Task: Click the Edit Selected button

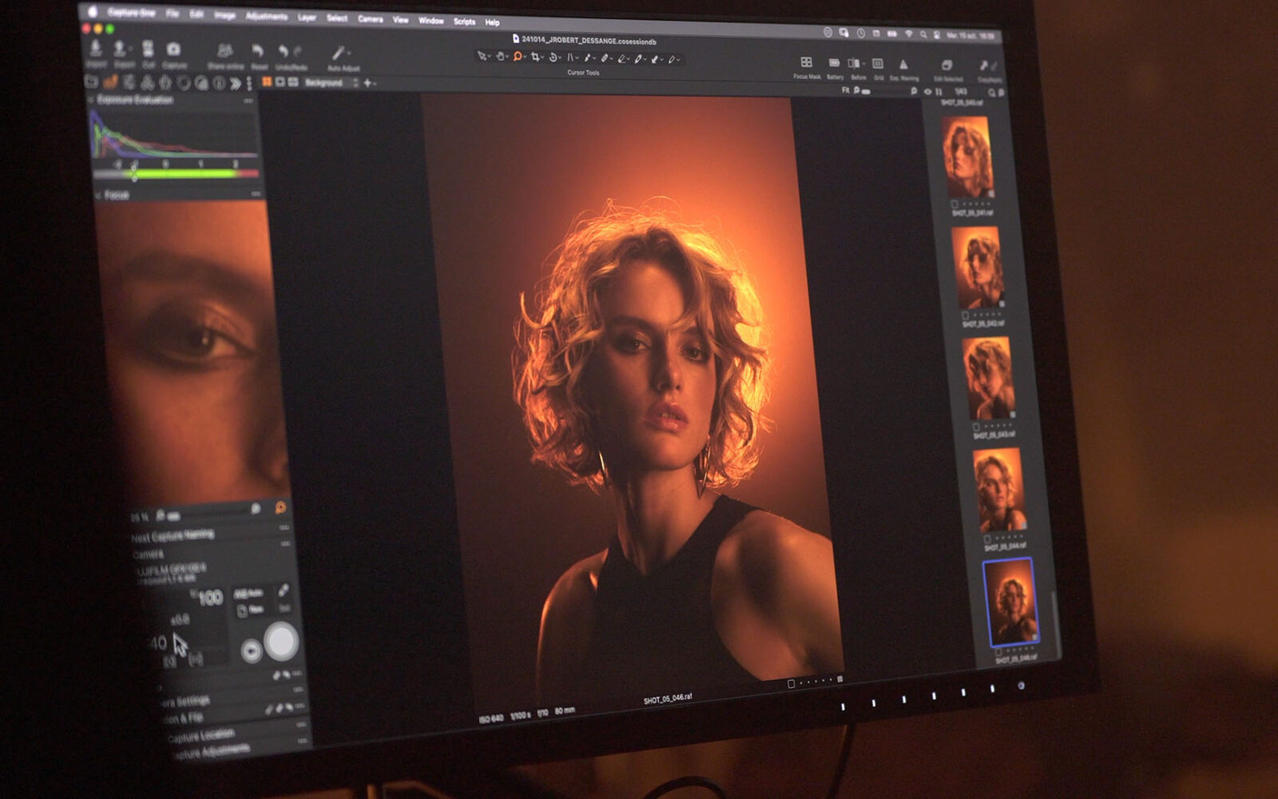Action: tap(947, 66)
